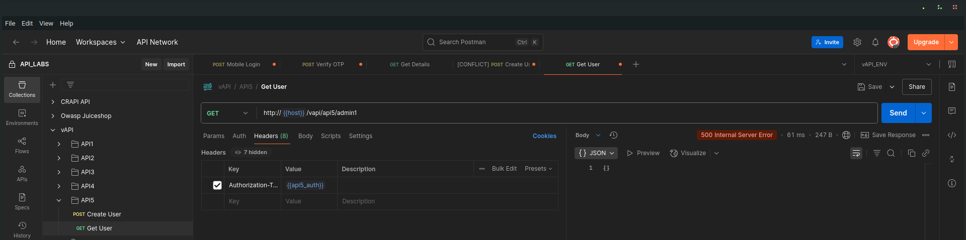
Task: Click the Send button
Action: coord(898,113)
